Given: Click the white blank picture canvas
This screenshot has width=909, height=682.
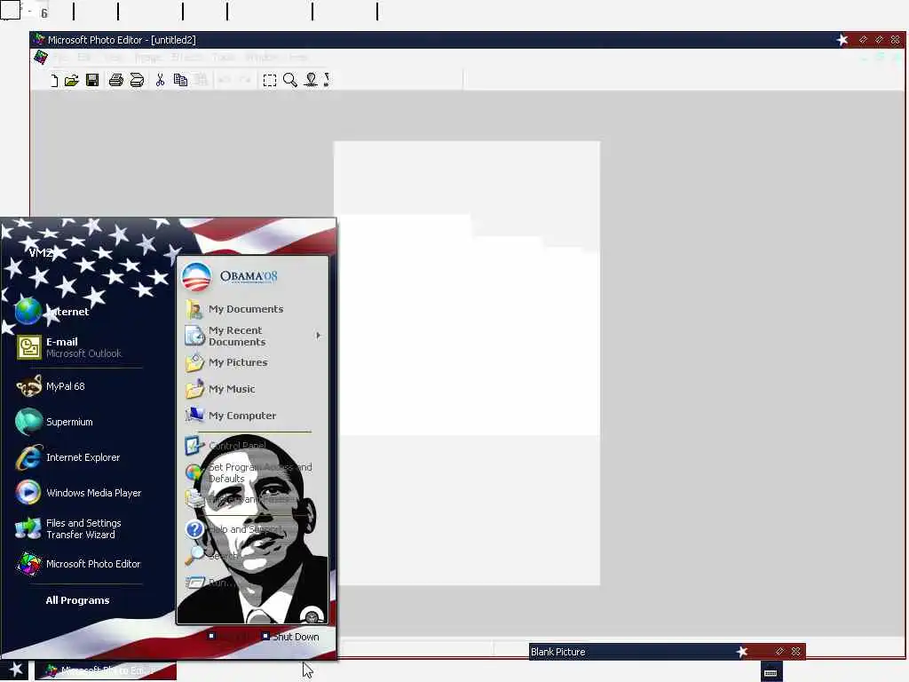Looking at the screenshot, I should coord(467,362).
